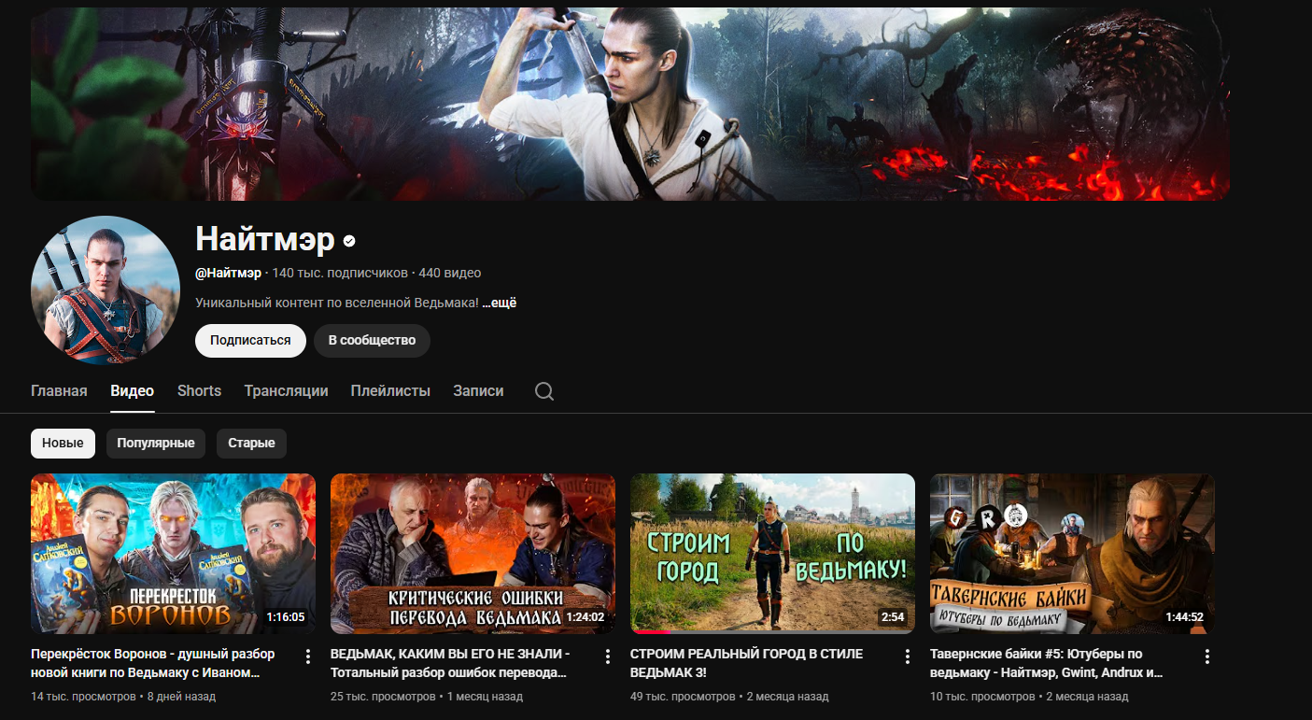Open options menu for Перекрёсток Воронов video
The image size is (1312, 720).
(x=308, y=656)
